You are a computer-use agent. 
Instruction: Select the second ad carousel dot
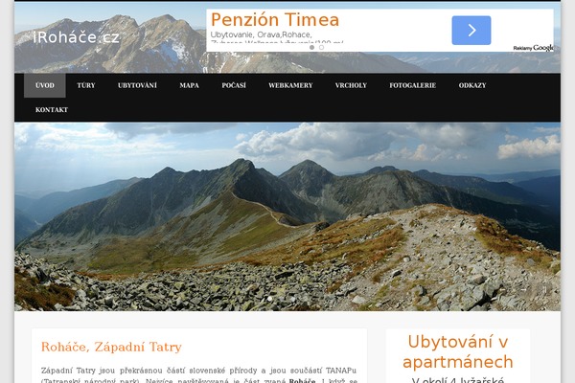(321, 47)
